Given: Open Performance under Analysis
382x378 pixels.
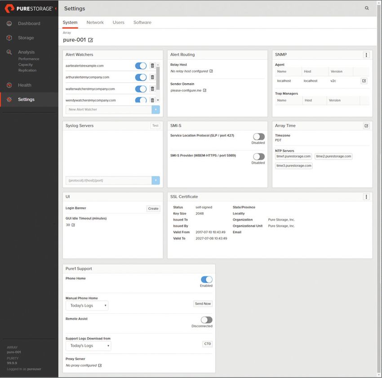Looking at the screenshot, I should pyautogui.click(x=29, y=59).
